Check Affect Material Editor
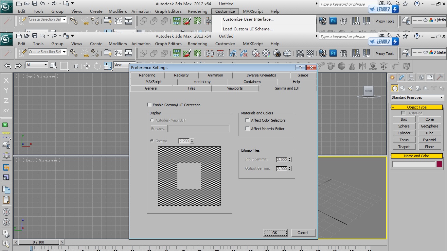This screenshot has height=251, width=447. (248, 129)
